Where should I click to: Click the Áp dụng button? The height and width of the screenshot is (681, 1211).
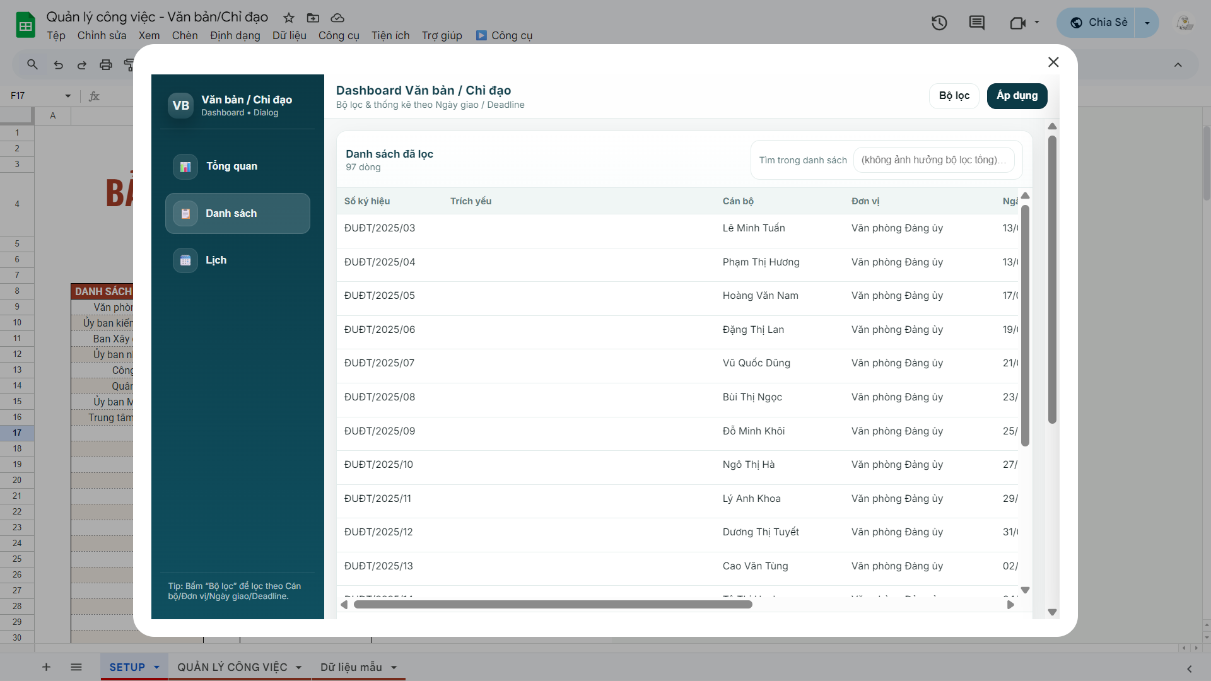click(1017, 96)
